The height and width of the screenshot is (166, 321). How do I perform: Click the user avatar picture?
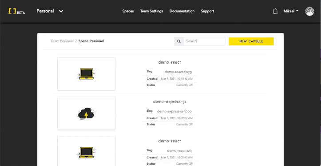309,11
